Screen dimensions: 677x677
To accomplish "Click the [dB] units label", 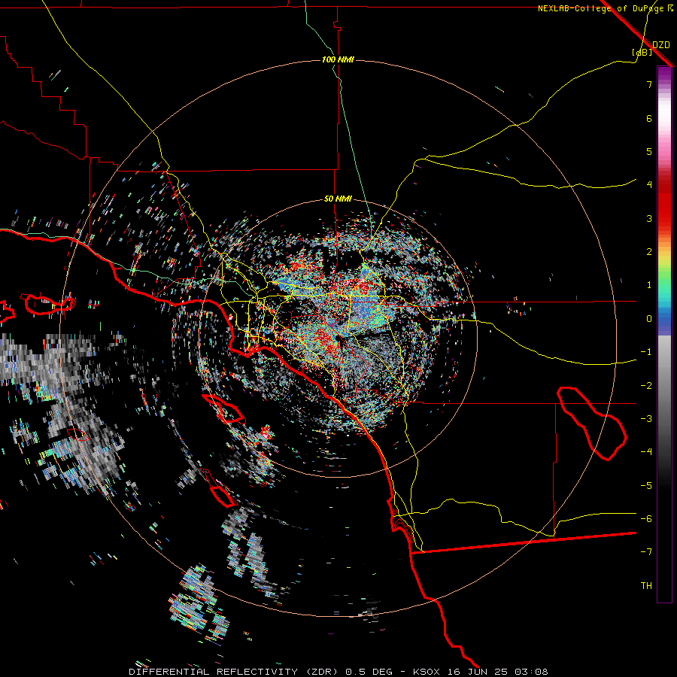I will [x=642, y=52].
